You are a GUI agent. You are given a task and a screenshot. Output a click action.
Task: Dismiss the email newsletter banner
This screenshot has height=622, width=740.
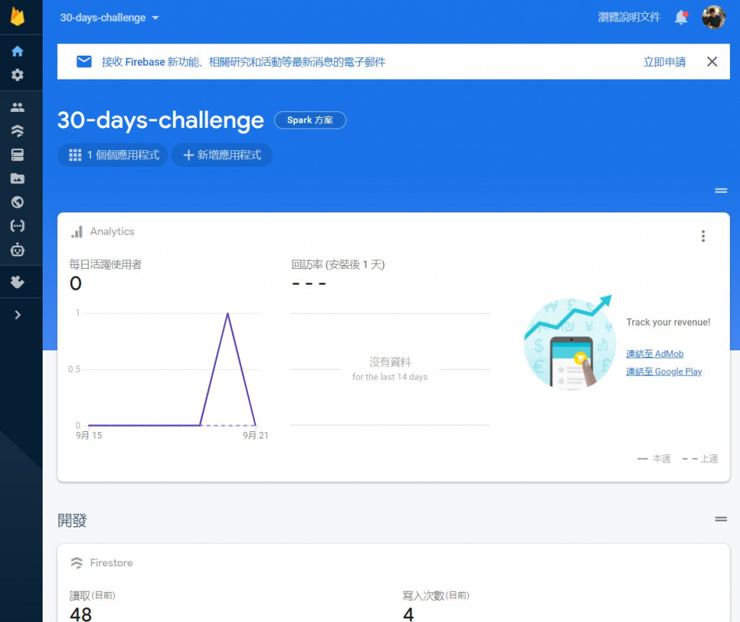pyautogui.click(x=712, y=61)
